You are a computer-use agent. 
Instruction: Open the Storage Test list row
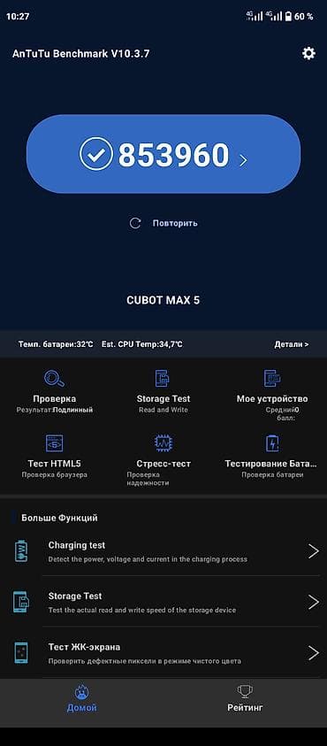click(163, 602)
